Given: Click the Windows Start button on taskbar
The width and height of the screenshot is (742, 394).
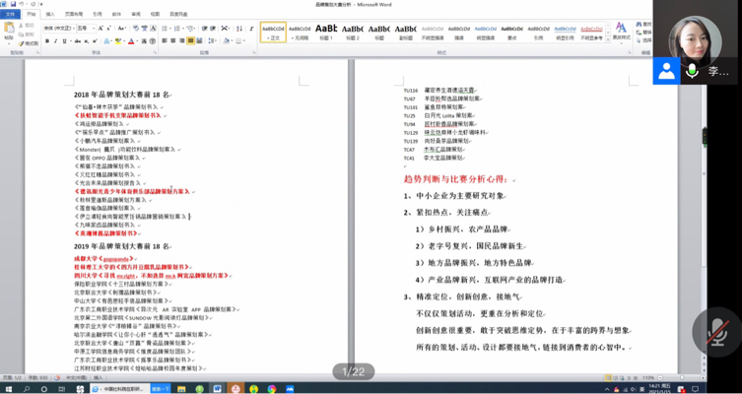Looking at the screenshot, I should point(7,389).
